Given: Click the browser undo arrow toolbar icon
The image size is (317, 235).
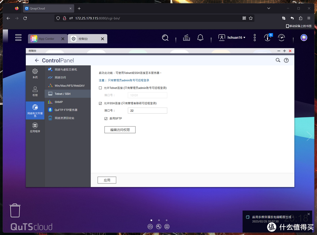Looking at the screenshot, I should point(292,18).
